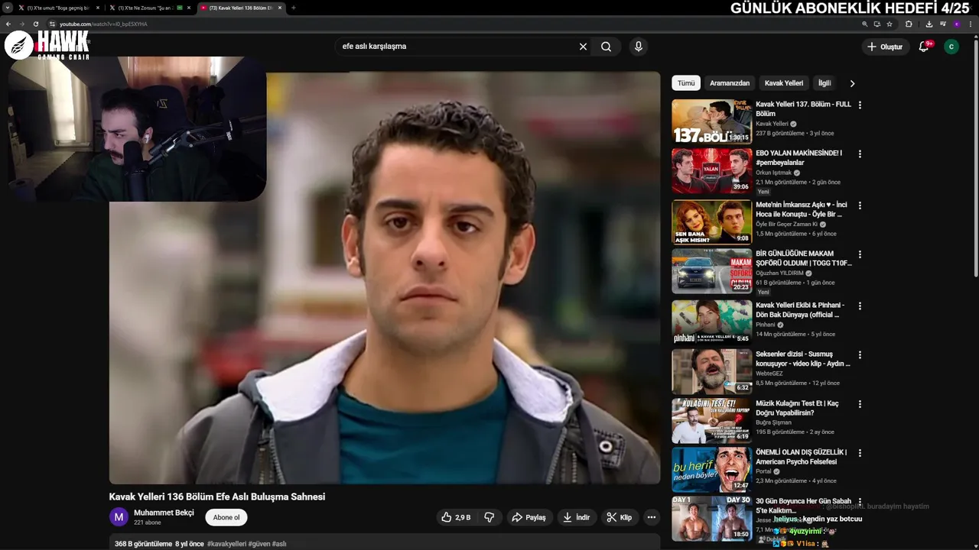Open options menu for EBO YALAN MAKİNESİNDE video
This screenshot has height=550, width=979.
pos(860,154)
